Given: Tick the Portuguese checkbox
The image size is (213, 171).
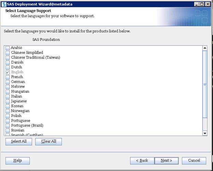Looking at the screenshot, I should point(8,121).
